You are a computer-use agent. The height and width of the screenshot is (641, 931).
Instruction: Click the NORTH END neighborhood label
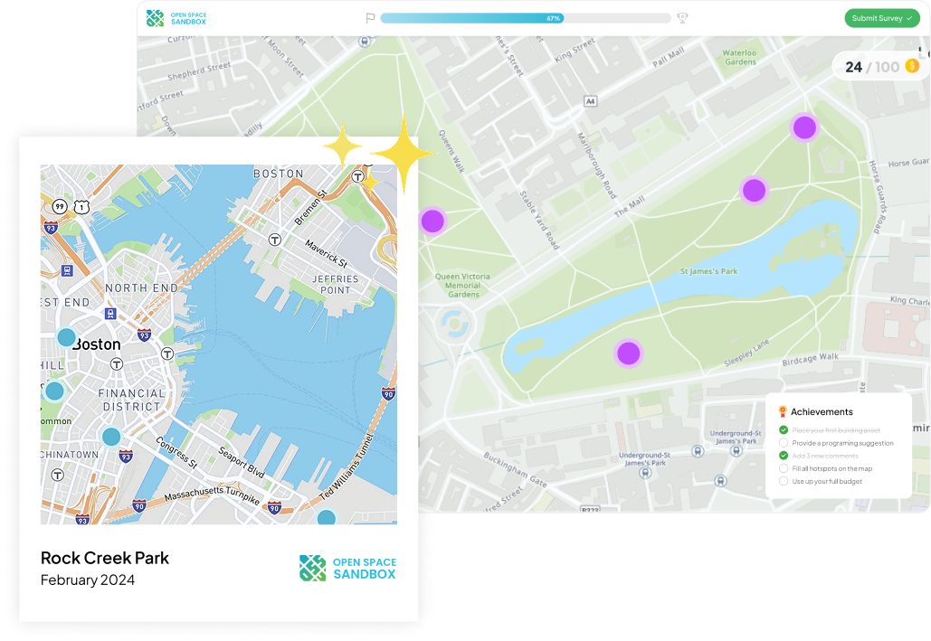pyautogui.click(x=141, y=288)
